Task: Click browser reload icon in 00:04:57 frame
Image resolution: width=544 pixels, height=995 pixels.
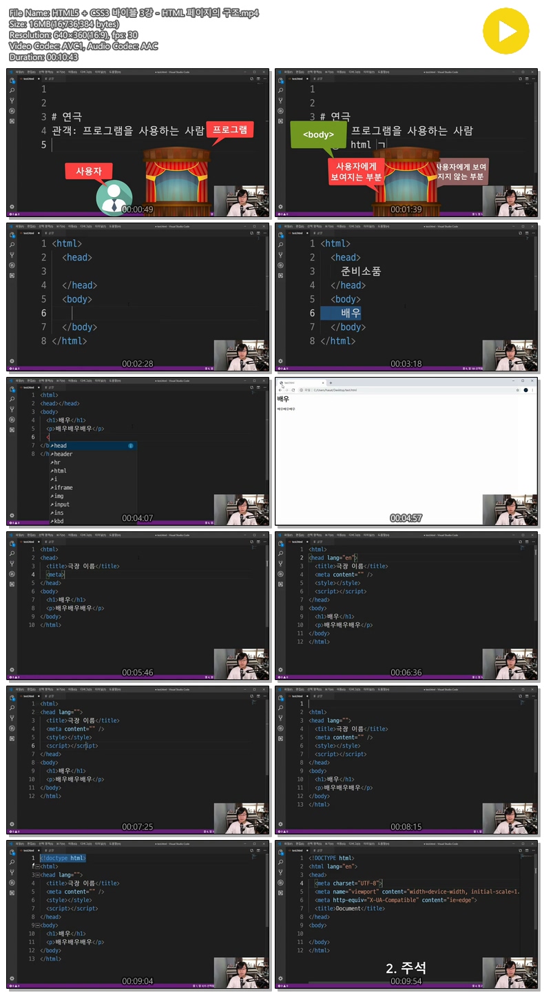Action: coord(293,390)
